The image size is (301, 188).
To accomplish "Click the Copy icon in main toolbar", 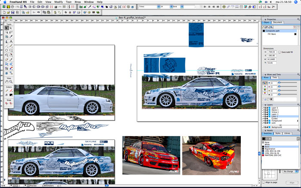I will (x=44, y=12).
